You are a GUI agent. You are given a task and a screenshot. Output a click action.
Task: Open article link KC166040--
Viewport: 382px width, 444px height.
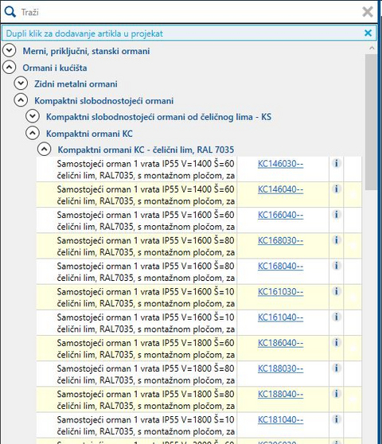tap(280, 215)
